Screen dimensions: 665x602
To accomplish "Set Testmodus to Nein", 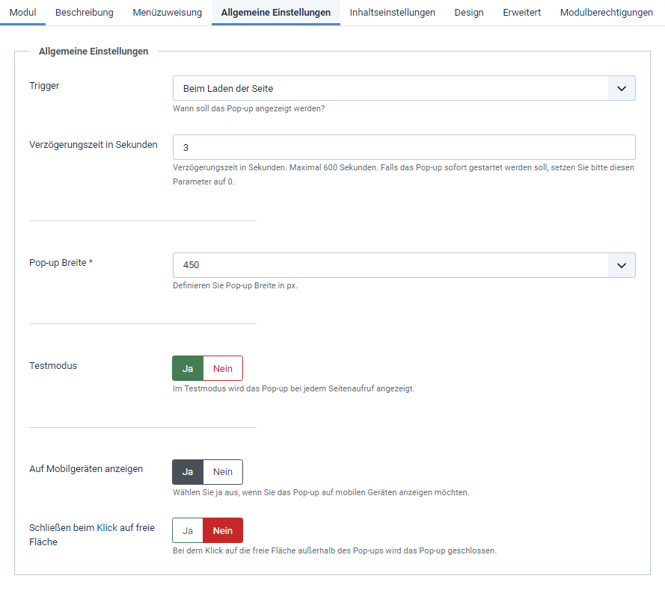I will (x=223, y=368).
